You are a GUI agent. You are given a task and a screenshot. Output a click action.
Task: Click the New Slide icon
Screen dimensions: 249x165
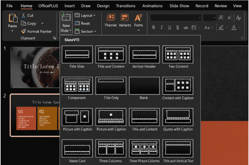pos(66,17)
